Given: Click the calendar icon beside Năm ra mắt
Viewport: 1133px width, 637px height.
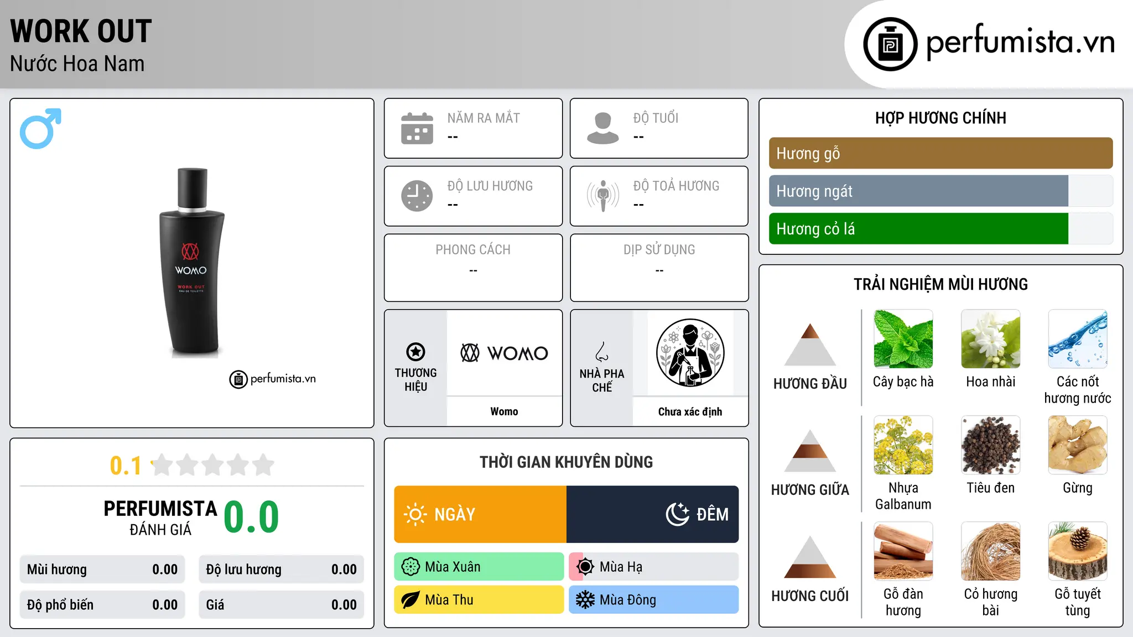Looking at the screenshot, I should click(417, 128).
